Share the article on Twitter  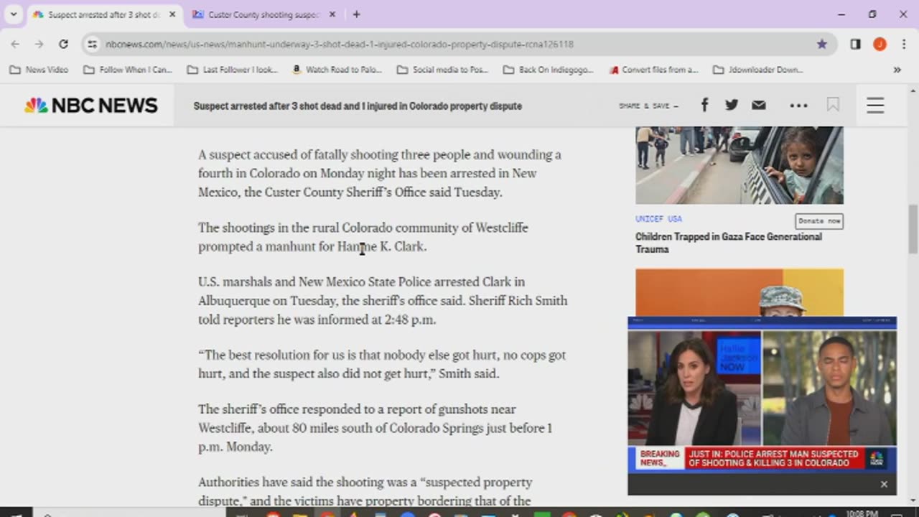tap(732, 106)
